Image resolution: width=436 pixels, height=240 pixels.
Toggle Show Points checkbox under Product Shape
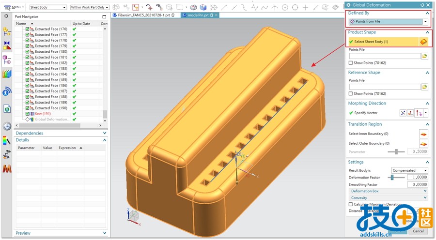[351, 63]
